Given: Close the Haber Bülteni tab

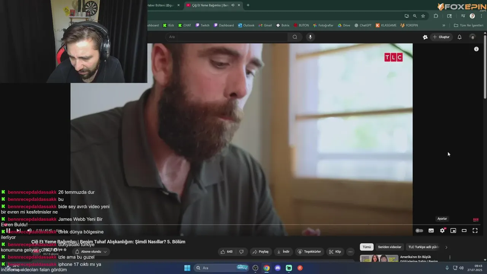Looking at the screenshot, I should point(178,5).
